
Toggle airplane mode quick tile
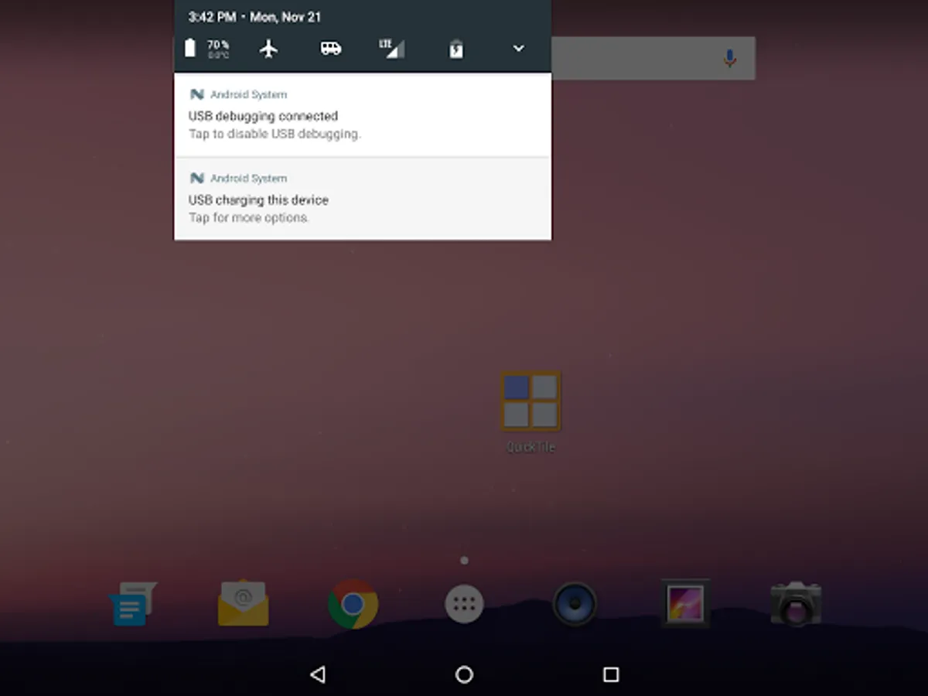(x=268, y=49)
